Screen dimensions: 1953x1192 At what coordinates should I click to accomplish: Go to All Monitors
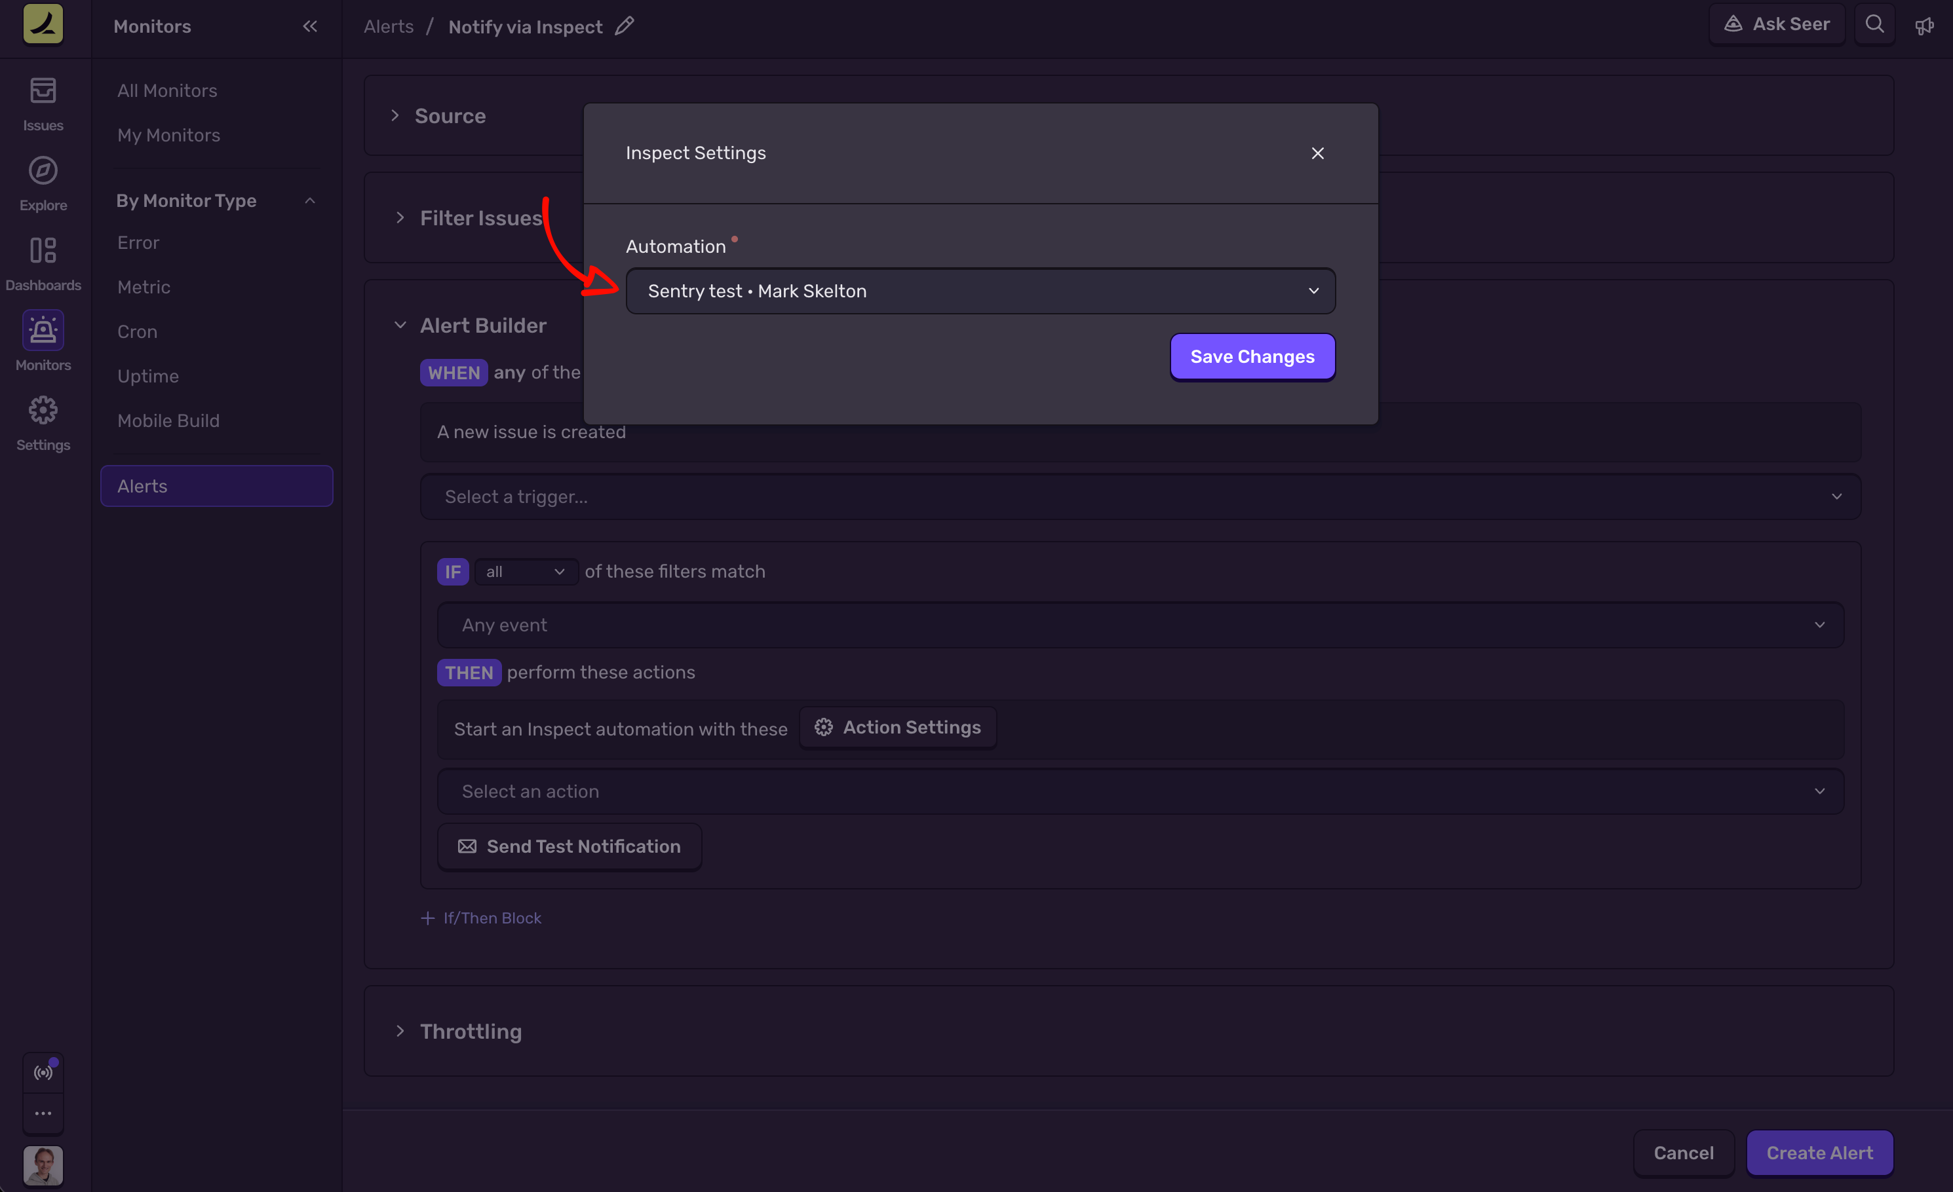[x=166, y=90]
